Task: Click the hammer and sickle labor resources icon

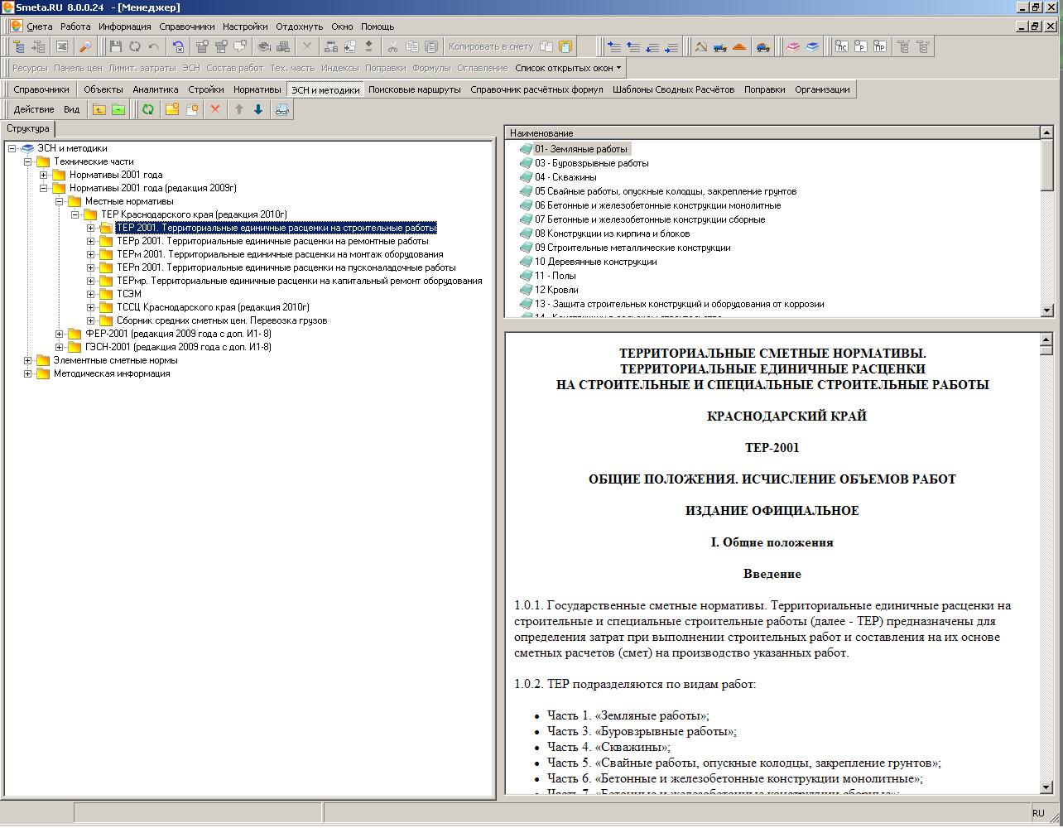Action: [701, 47]
